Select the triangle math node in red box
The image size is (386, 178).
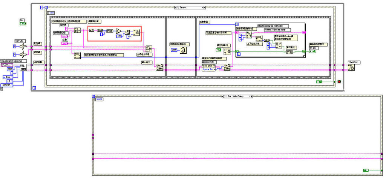[x=119, y=31]
